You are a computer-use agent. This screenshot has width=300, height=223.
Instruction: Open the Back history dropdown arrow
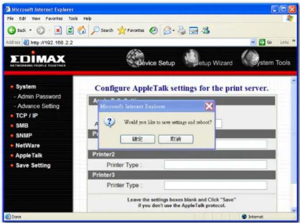pos(30,30)
